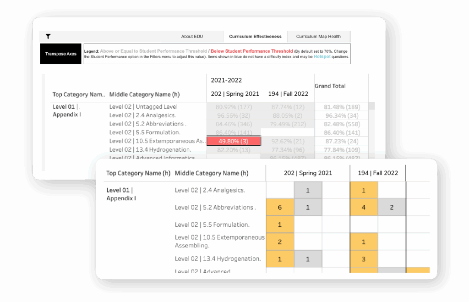The height and width of the screenshot is (302, 469).
Task: Select the yellow cell showing 4
Action: (364, 207)
